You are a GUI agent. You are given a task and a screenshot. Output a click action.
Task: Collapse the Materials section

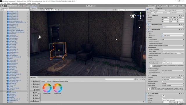click(x=147, y=32)
